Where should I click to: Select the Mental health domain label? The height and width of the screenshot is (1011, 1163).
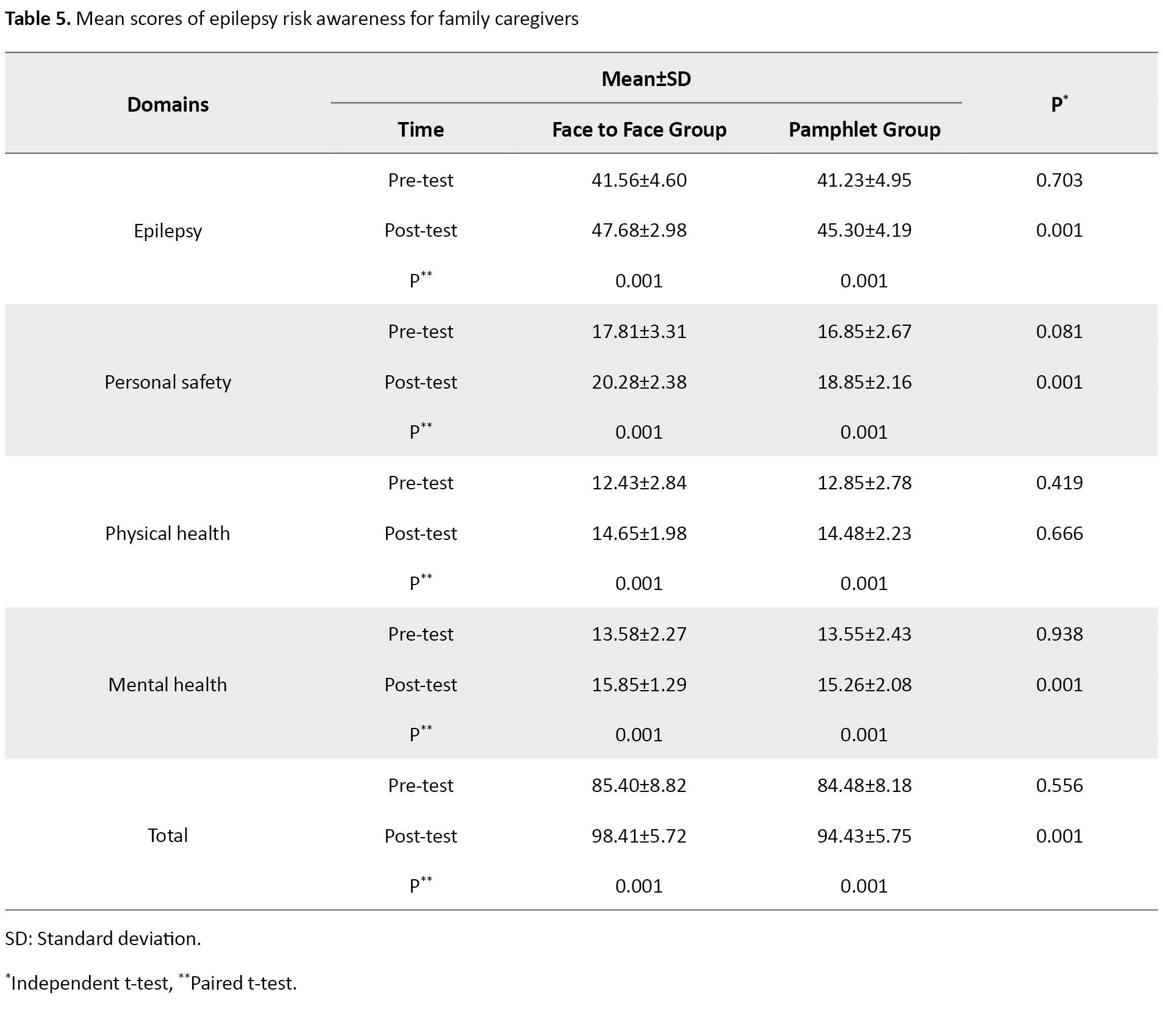(x=168, y=685)
